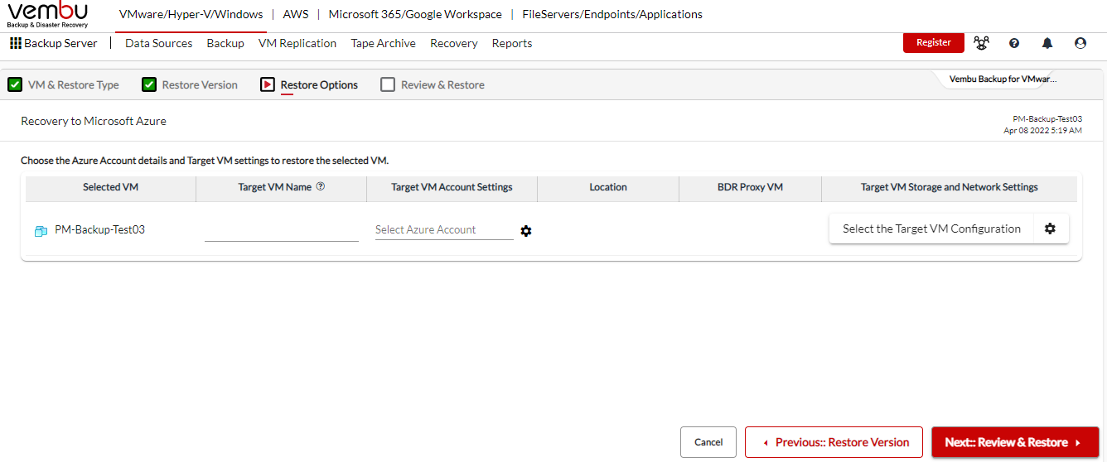Open the VM Replication menu
Image resolution: width=1107 pixels, height=462 pixels.
point(297,43)
